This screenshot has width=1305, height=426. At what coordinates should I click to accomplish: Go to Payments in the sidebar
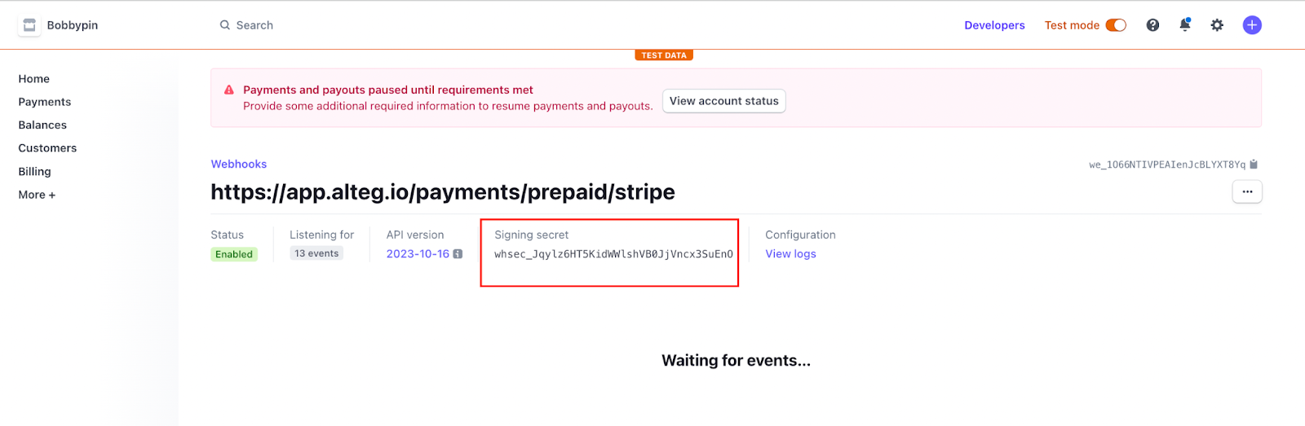pos(45,102)
